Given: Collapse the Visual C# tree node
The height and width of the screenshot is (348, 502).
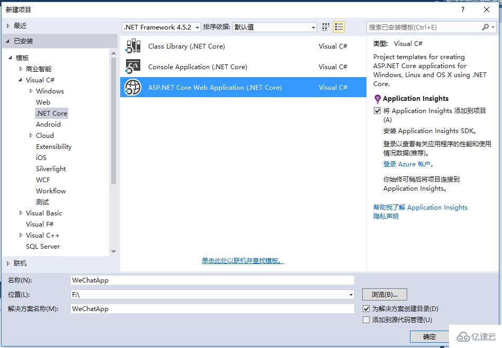Looking at the screenshot, I should pos(21,80).
